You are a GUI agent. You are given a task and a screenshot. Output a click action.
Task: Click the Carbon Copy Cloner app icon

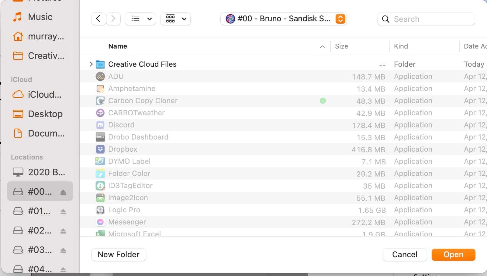100,101
